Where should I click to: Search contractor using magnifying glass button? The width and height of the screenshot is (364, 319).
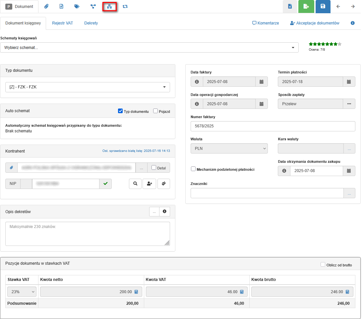135,184
